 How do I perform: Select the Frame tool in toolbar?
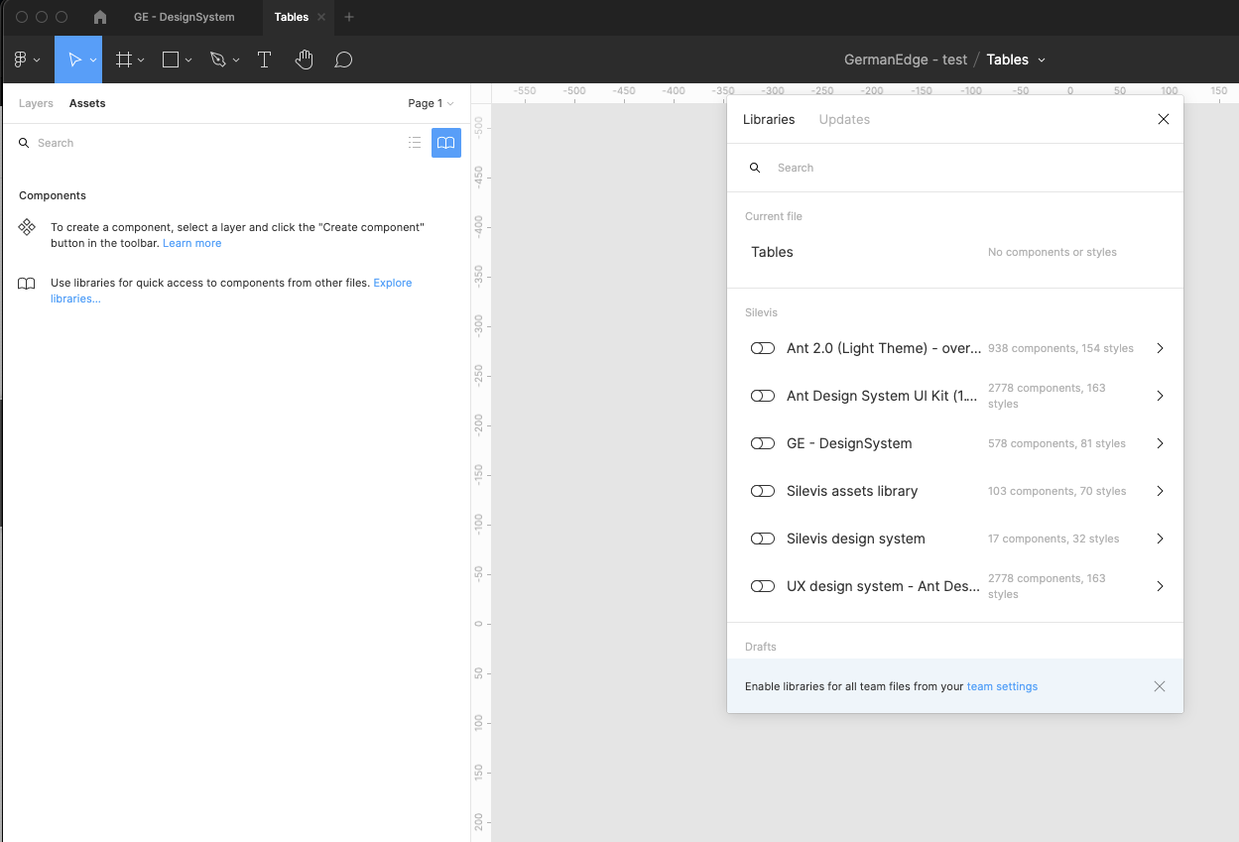click(x=124, y=60)
